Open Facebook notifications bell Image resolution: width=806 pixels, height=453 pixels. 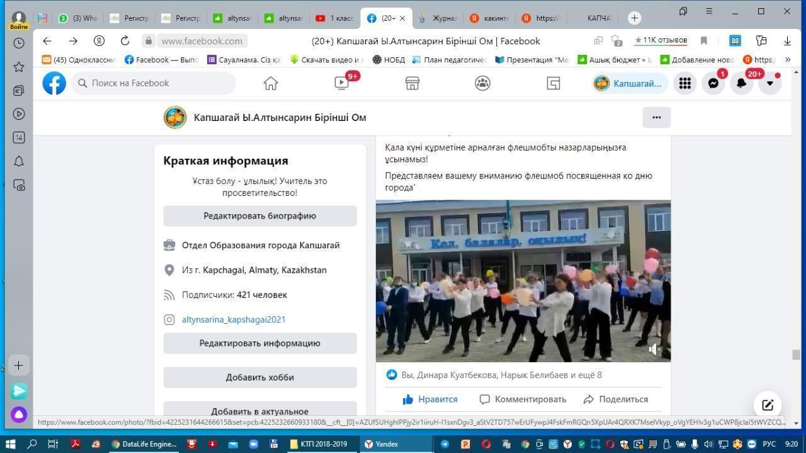coord(741,83)
